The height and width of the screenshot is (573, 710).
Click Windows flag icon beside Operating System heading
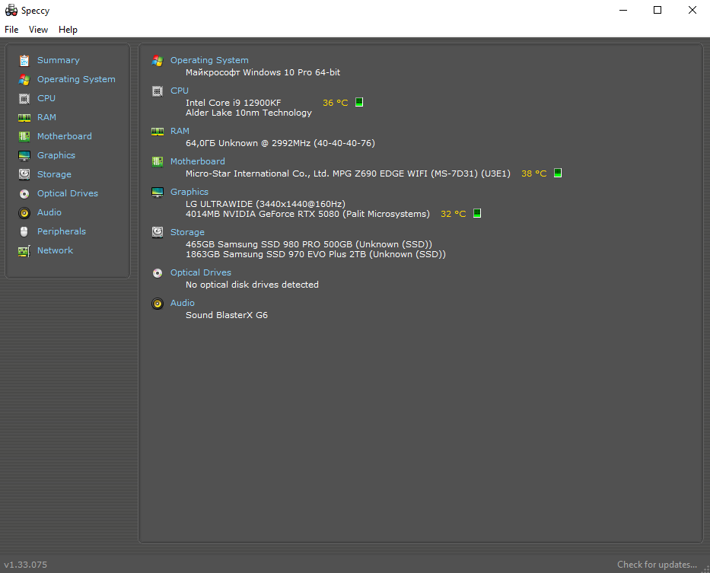point(157,61)
